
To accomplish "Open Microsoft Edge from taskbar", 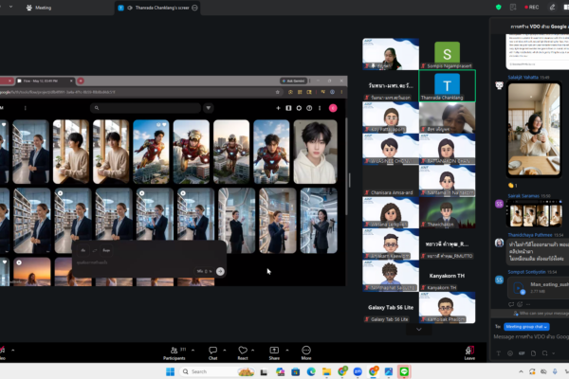I will (311, 371).
